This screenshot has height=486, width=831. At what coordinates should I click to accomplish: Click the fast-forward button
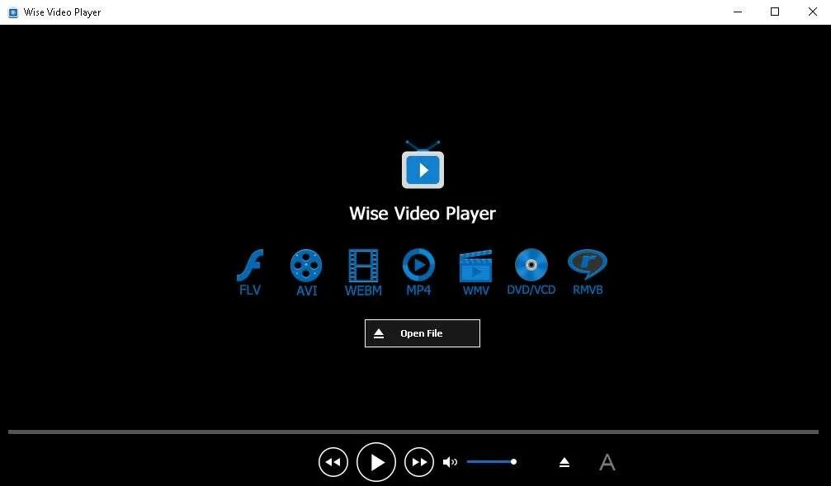coord(419,462)
